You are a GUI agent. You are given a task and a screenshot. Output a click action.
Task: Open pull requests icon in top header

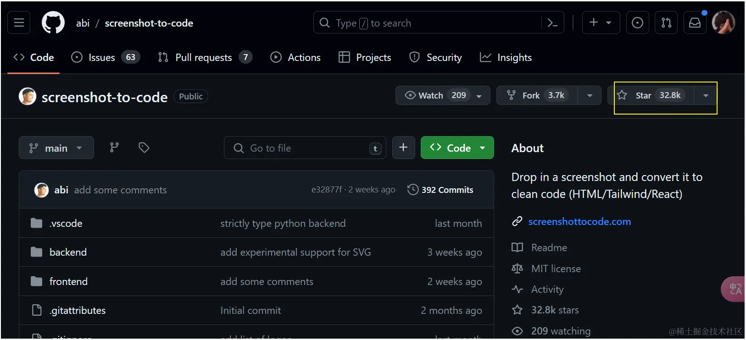pyautogui.click(x=666, y=23)
